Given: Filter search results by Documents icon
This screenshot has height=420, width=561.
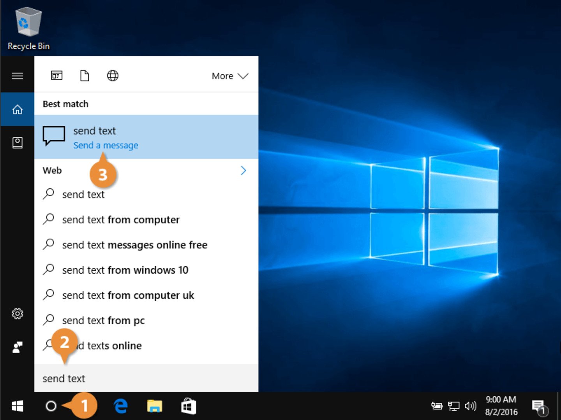Looking at the screenshot, I should (x=85, y=76).
